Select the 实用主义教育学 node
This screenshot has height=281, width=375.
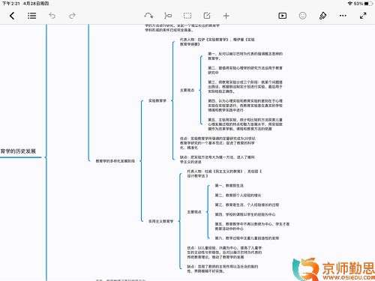pyautogui.click(x=160, y=221)
